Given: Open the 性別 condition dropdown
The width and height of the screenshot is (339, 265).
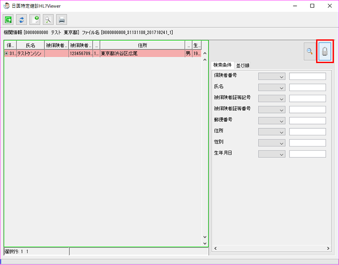Looking at the screenshot, I should coord(272,143).
